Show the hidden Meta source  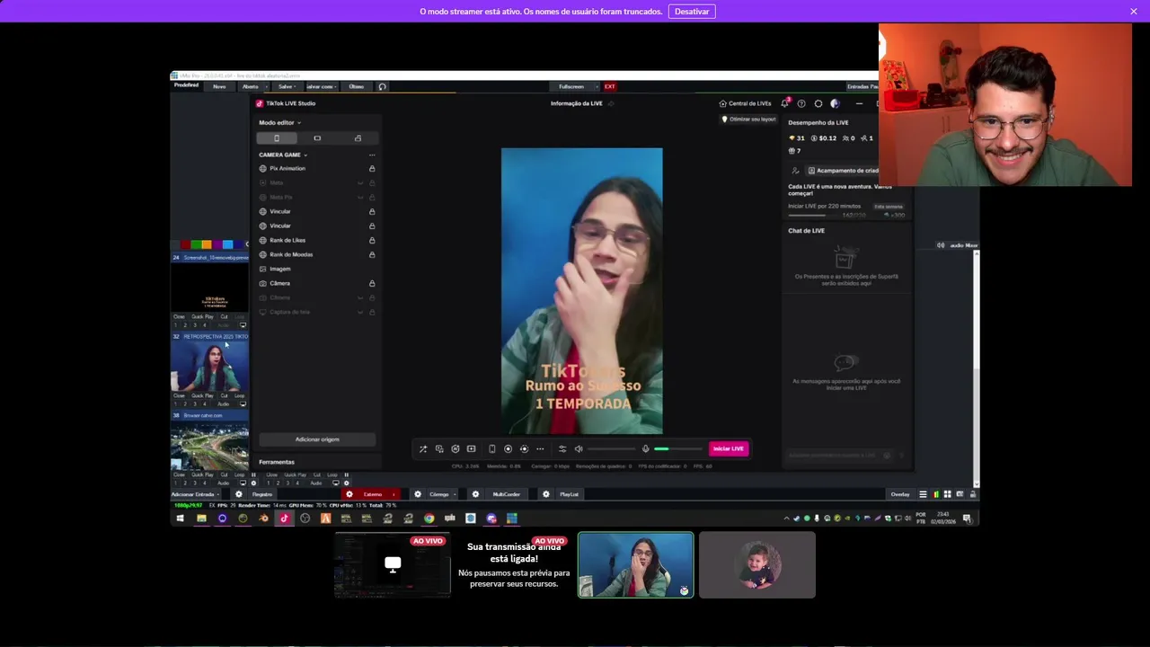(360, 183)
